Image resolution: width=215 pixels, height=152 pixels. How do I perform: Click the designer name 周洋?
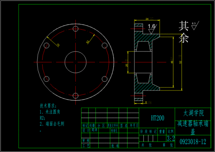click(x=94, y=130)
